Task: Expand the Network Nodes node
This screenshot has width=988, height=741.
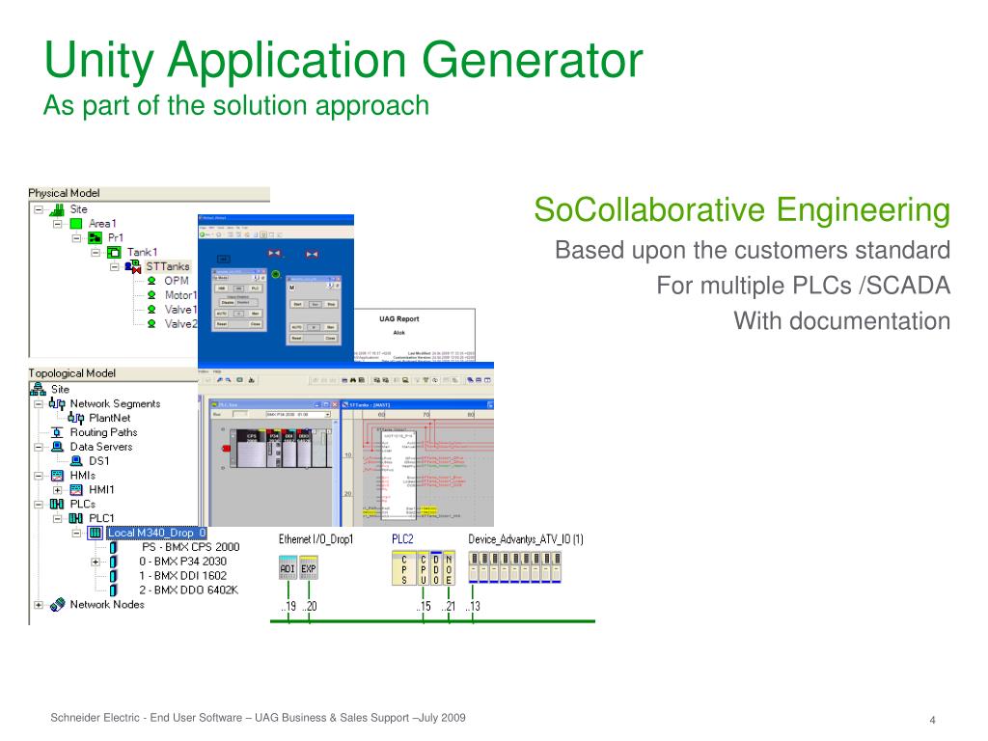Action: 39,605
